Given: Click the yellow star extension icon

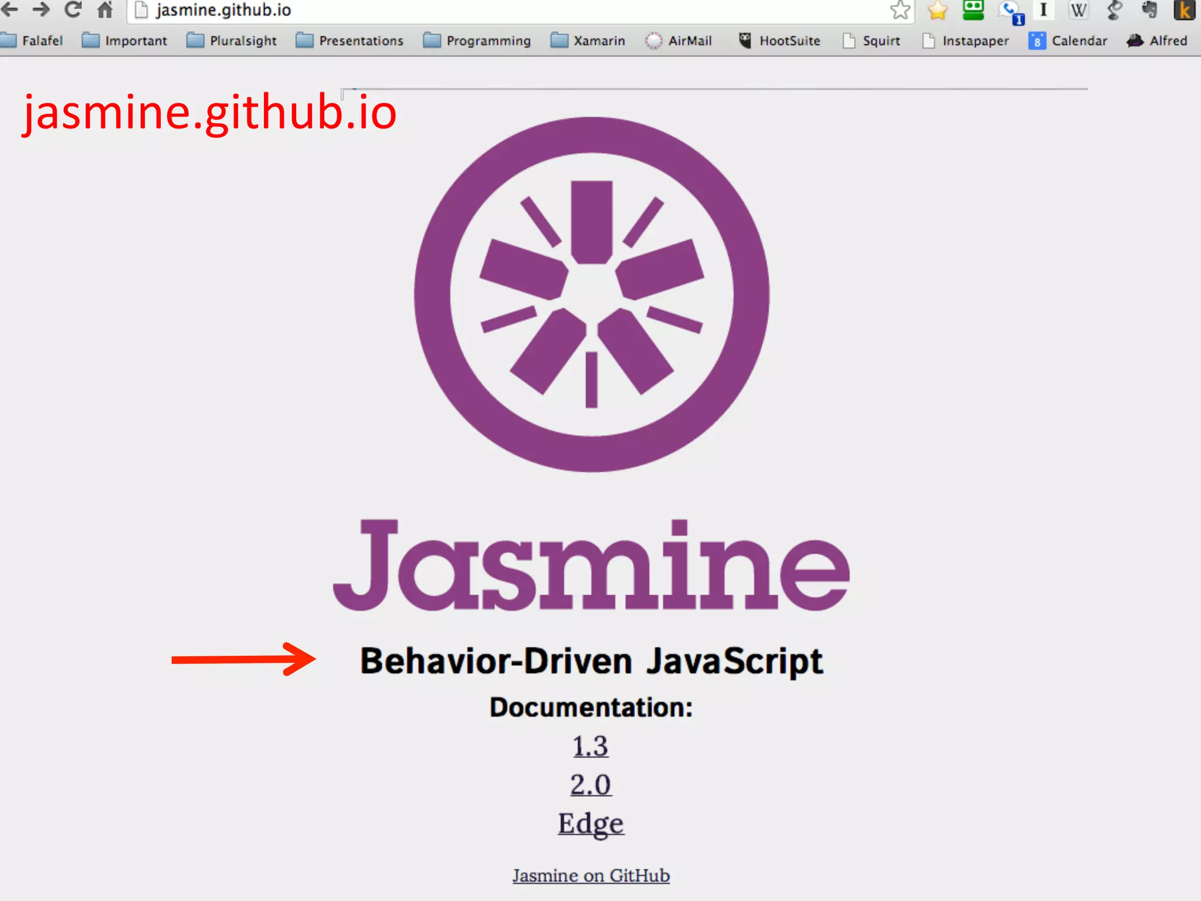Looking at the screenshot, I should [x=938, y=10].
